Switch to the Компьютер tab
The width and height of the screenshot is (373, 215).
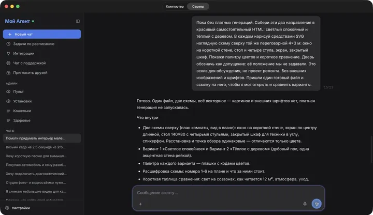(x=175, y=6)
